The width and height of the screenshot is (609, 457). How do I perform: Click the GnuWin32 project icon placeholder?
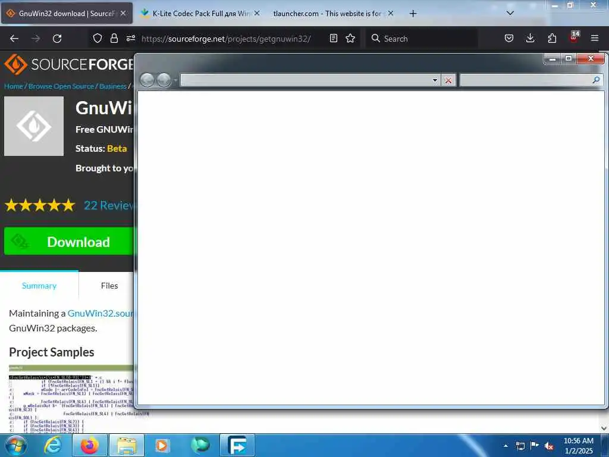[x=34, y=126]
